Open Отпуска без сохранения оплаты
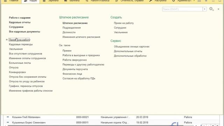 point(27,77)
